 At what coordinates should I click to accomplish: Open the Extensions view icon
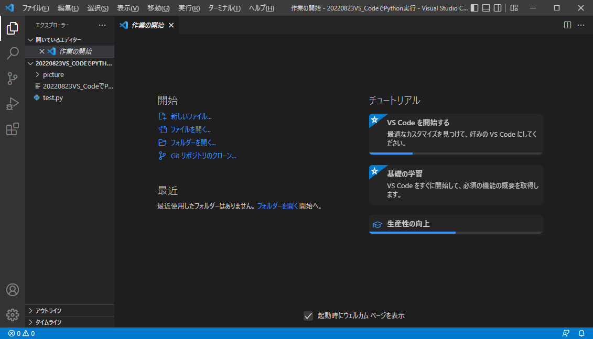pyautogui.click(x=13, y=129)
